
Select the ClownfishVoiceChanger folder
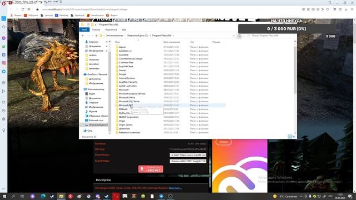coord(131,58)
